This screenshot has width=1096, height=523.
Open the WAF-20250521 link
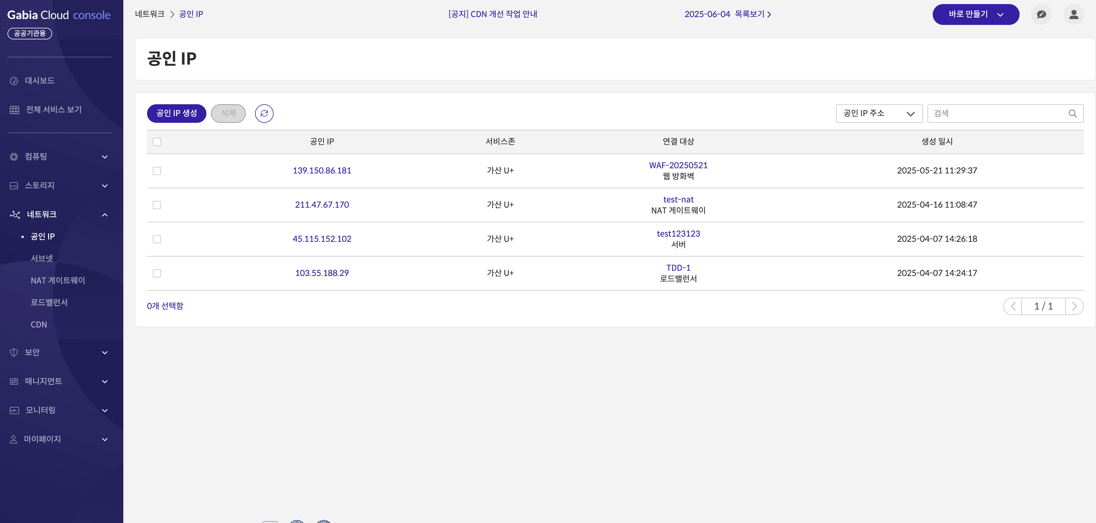click(x=678, y=166)
